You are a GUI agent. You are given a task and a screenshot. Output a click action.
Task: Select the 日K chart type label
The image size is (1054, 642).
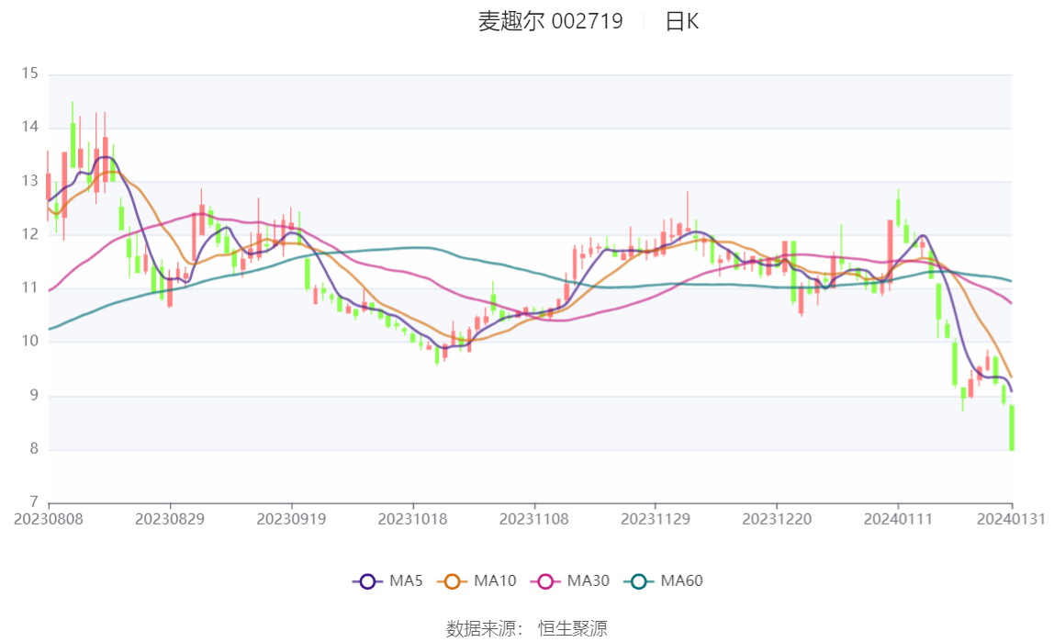click(x=681, y=21)
